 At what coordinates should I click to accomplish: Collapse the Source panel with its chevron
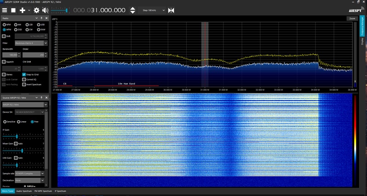[x=37, y=98]
